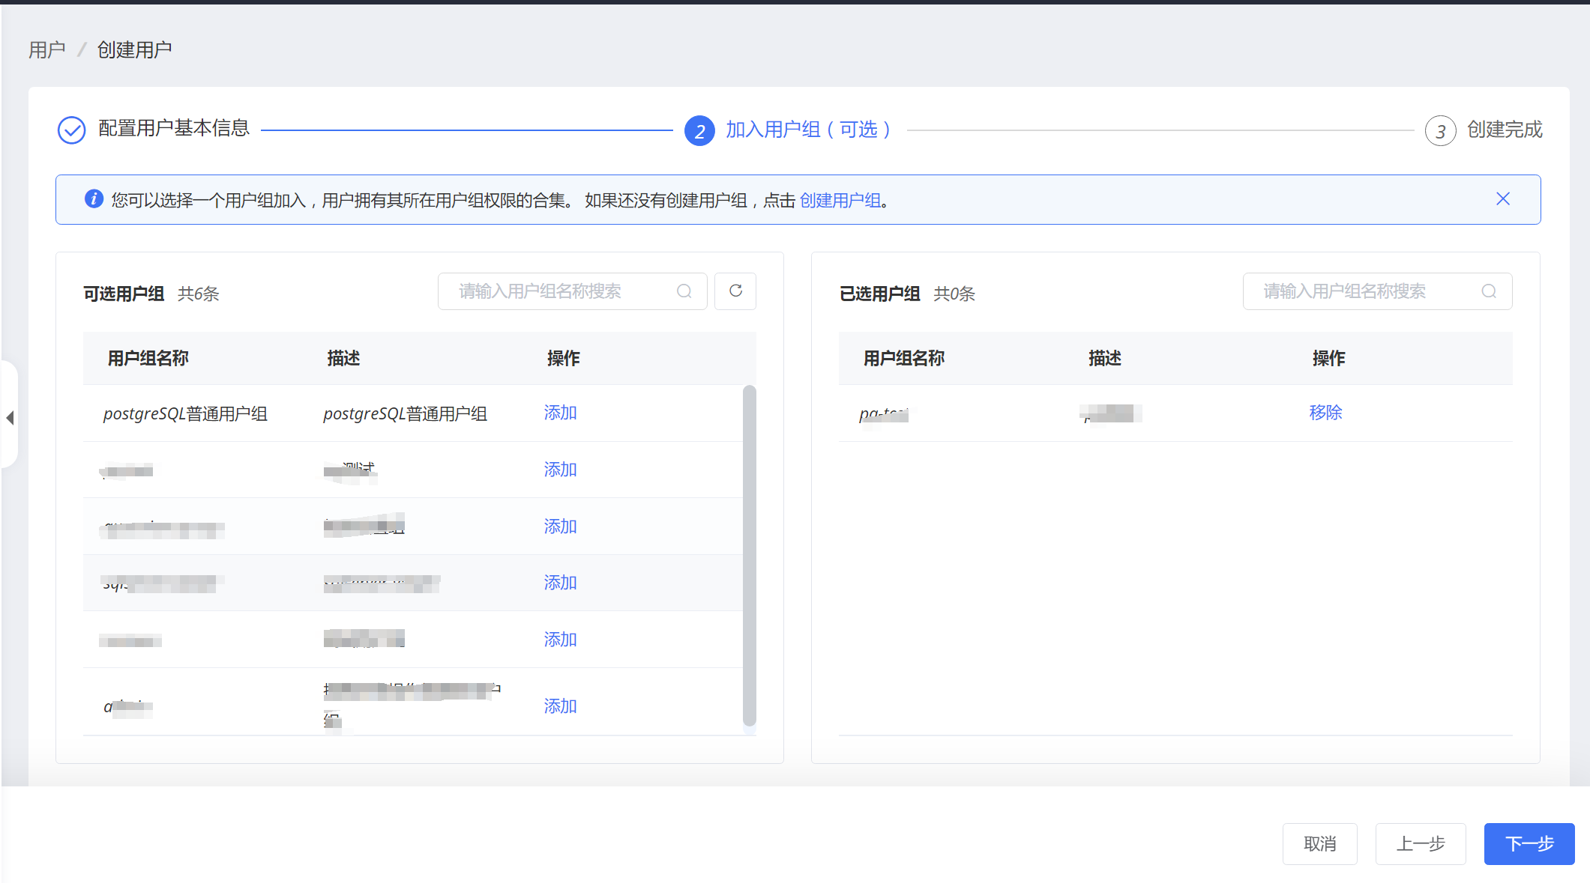Click the step 3 circle icon
The width and height of the screenshot is (1590, 883).
pos(1440,131)
